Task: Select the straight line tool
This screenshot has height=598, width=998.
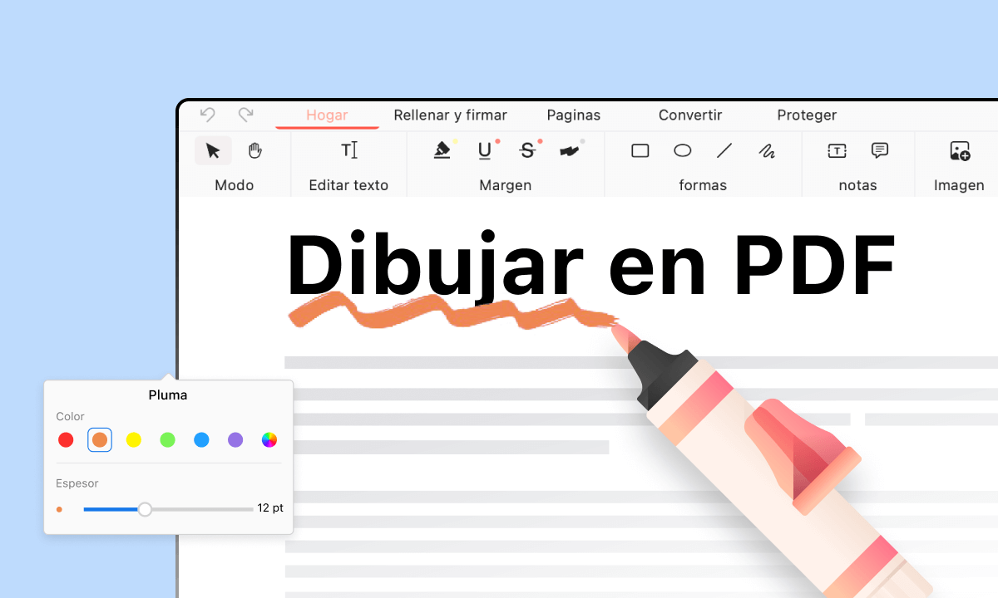Action: pos(724,150)
